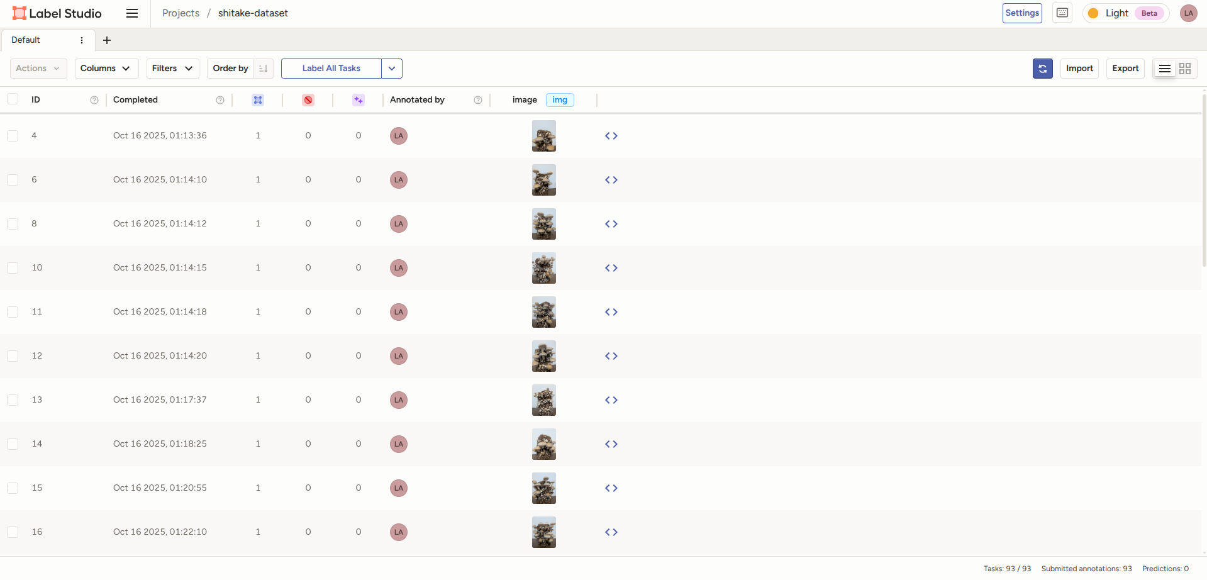Image resolution: width=1207 pixels, height=580 pixels.
Task: Click Label All Tasks button
Action: point(331,69)
